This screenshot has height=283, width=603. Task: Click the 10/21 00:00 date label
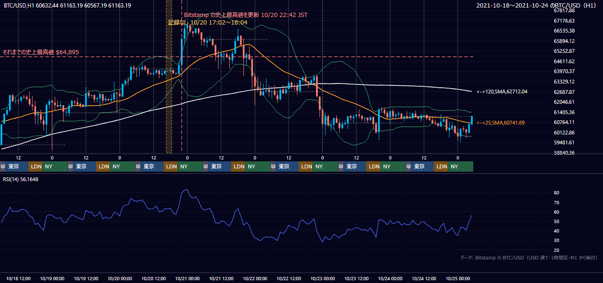(187, 279)
